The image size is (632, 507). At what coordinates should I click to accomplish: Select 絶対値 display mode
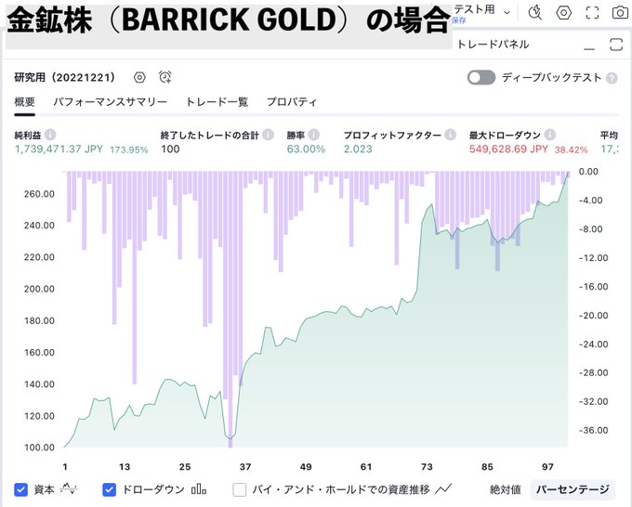pyautogui.click(x=505, y=489)
